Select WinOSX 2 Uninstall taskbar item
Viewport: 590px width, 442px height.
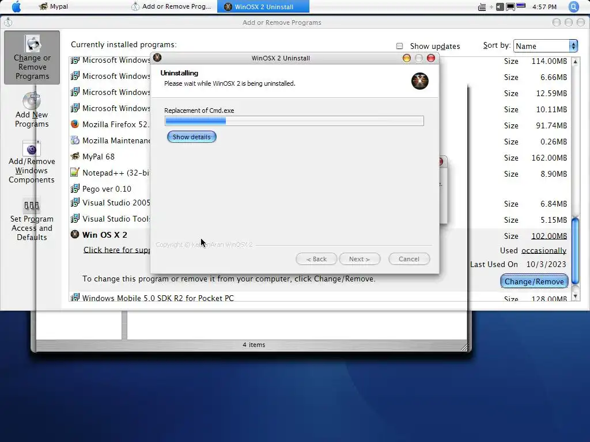coord(263,7)
